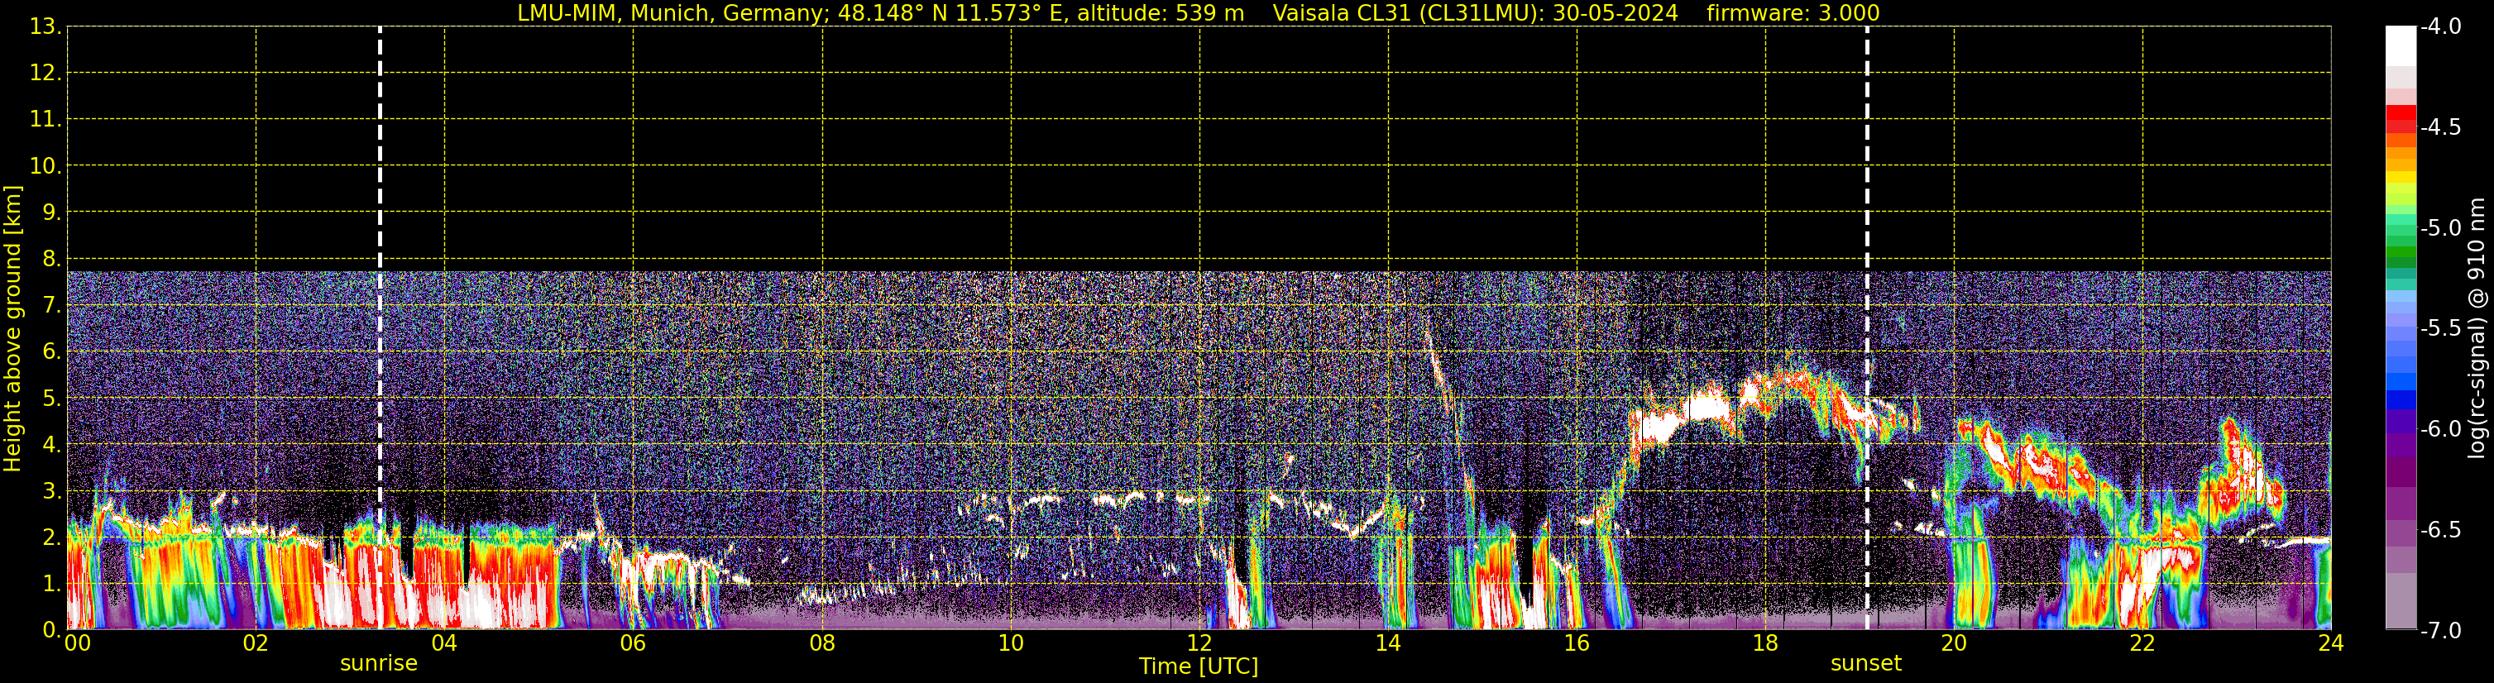Click the 24 hour tick label
Screen dimensions: 2494x683
[x=2330, y=643]
